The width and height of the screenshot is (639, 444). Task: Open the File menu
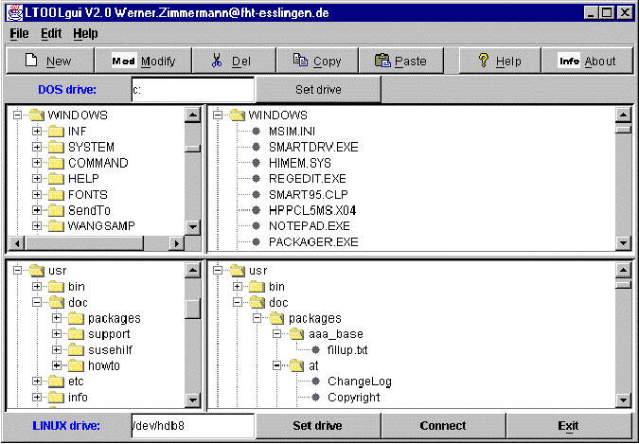(x=19, y=33)
